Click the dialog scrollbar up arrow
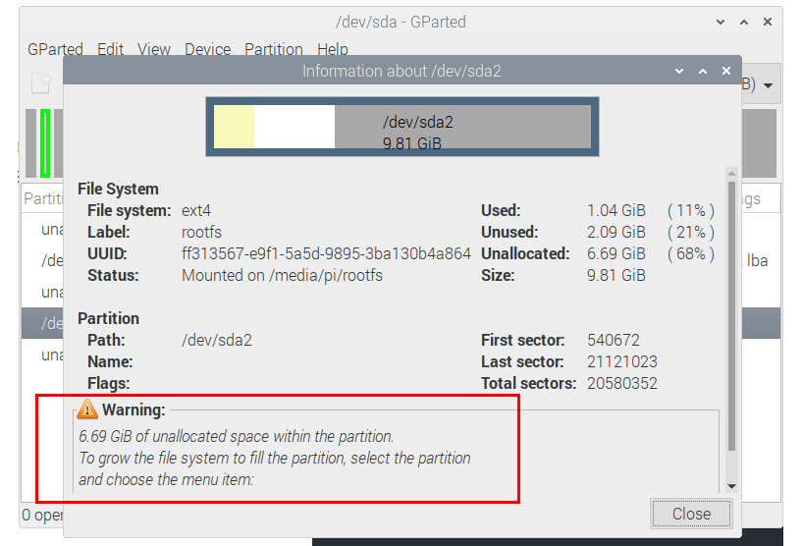 (732, 173)
